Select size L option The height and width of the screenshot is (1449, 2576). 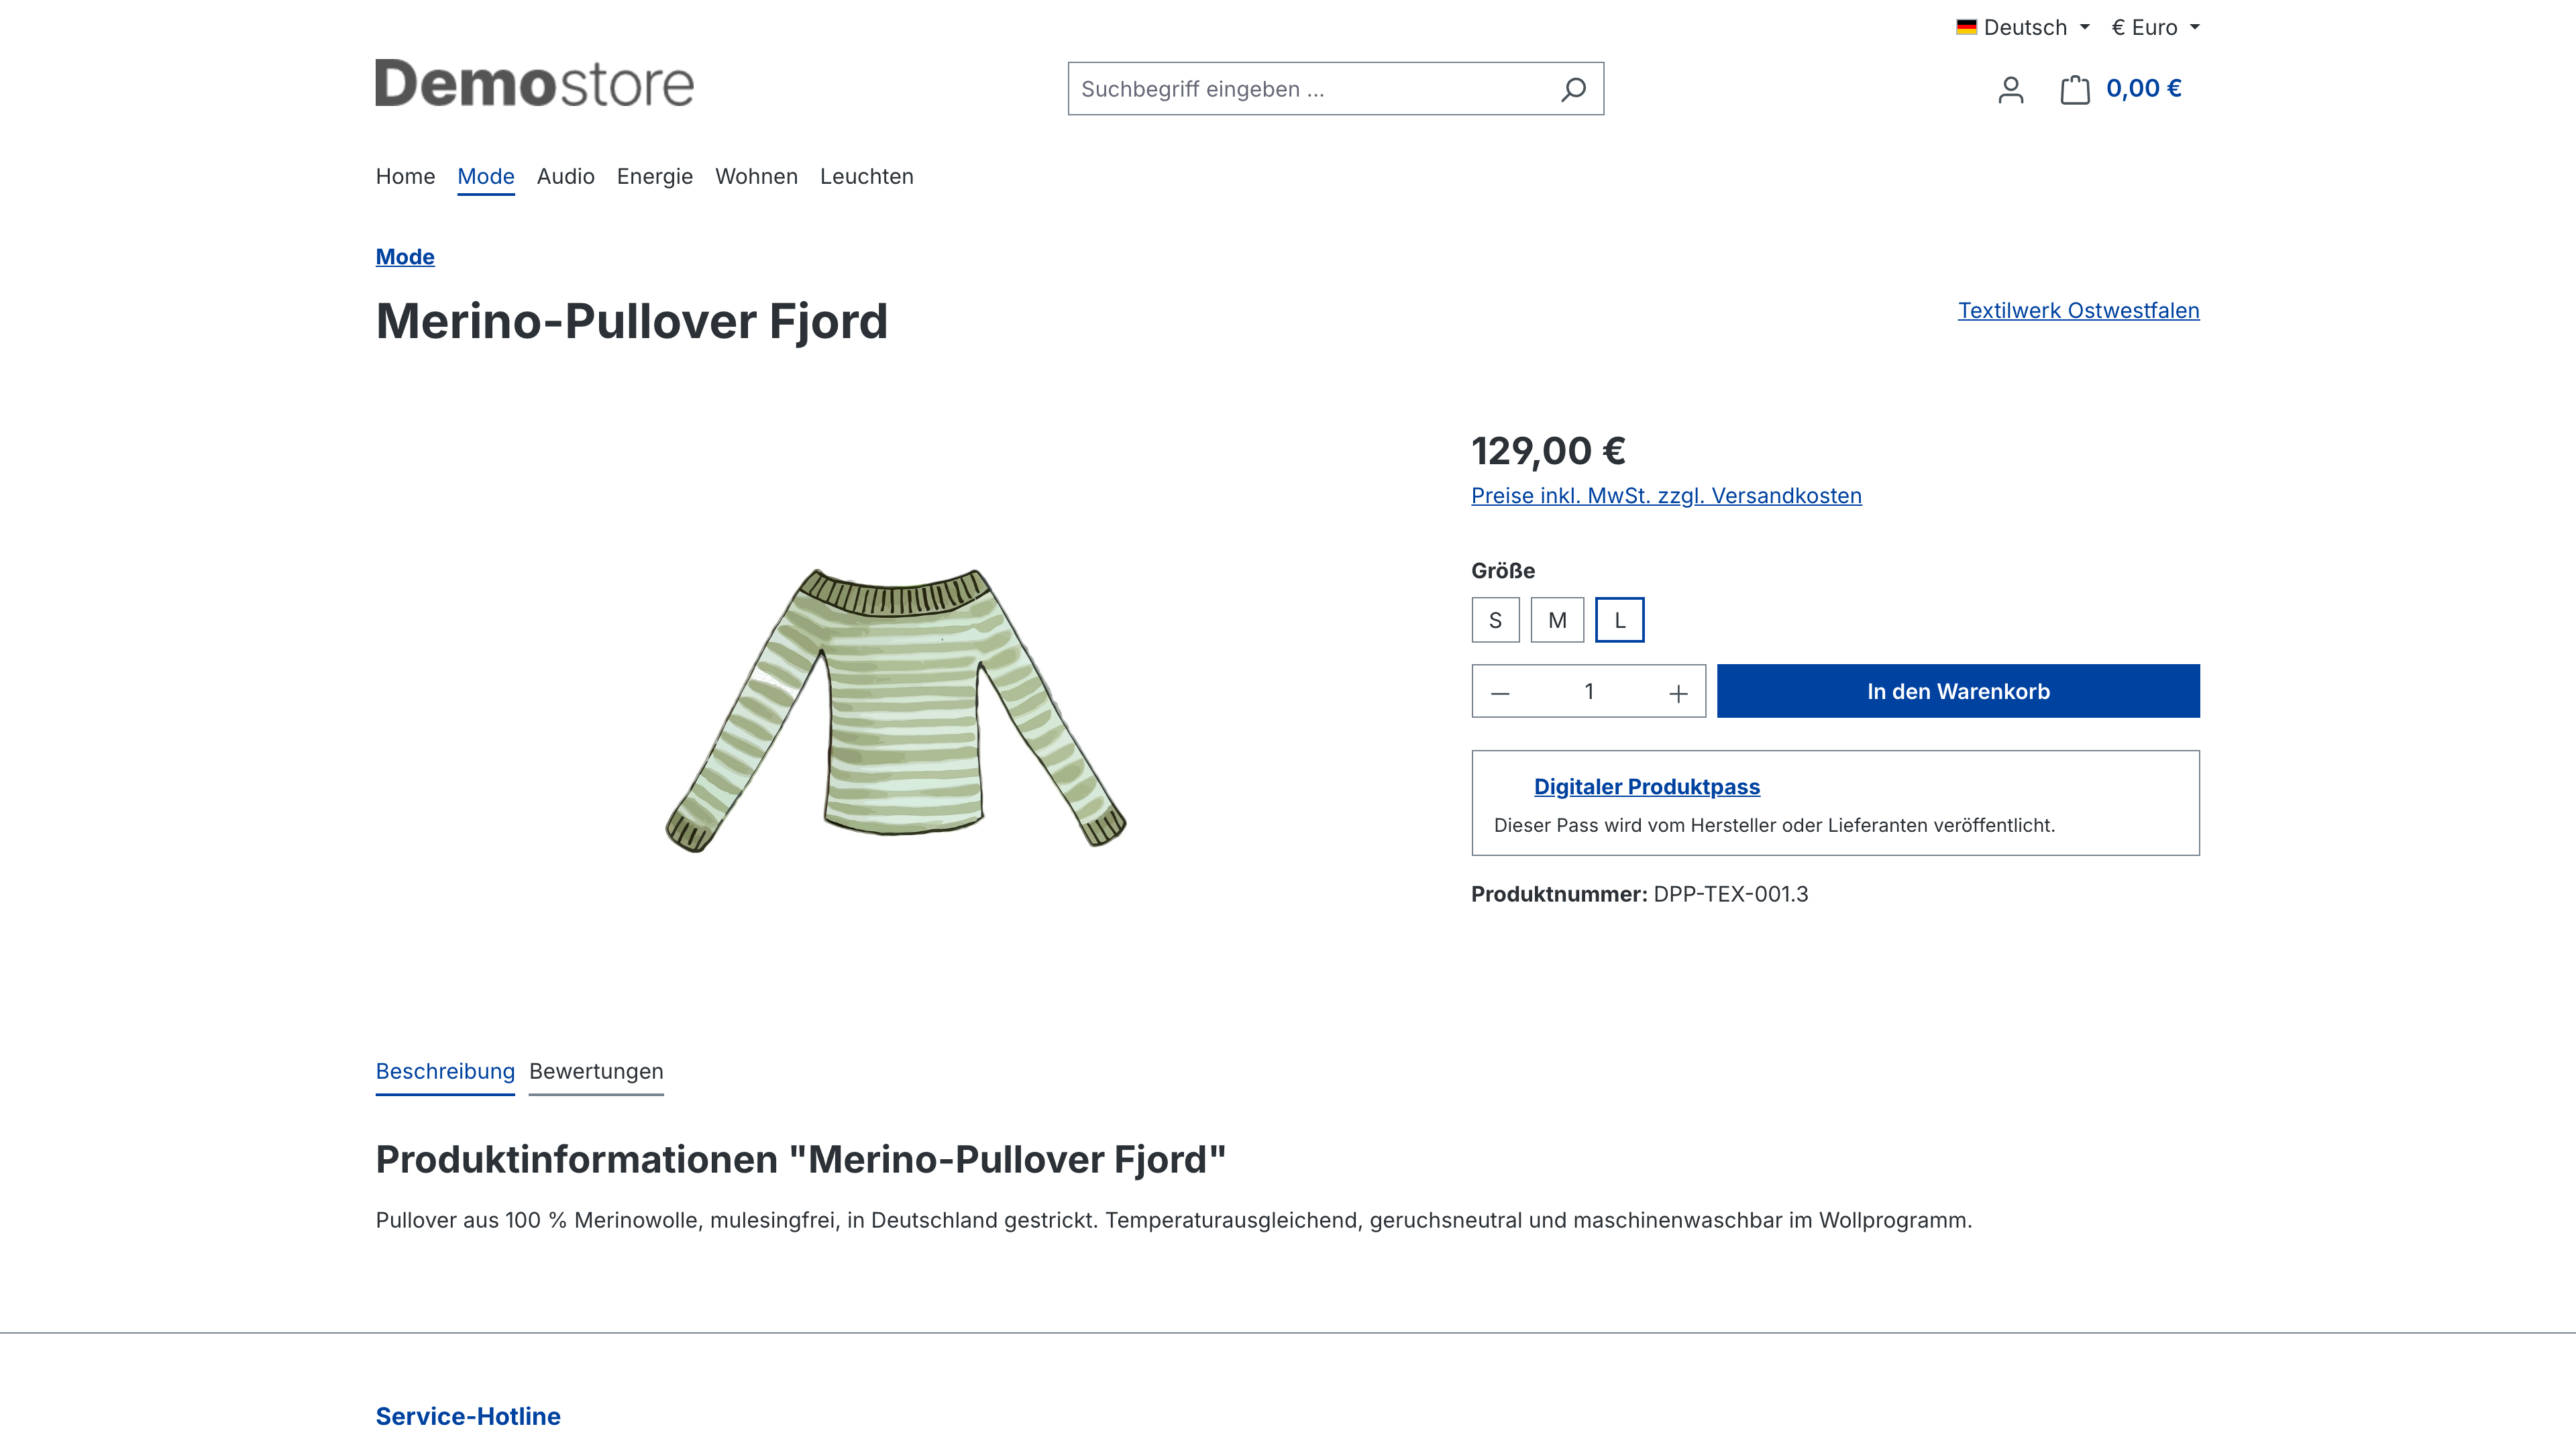[x=1619, y=620]
